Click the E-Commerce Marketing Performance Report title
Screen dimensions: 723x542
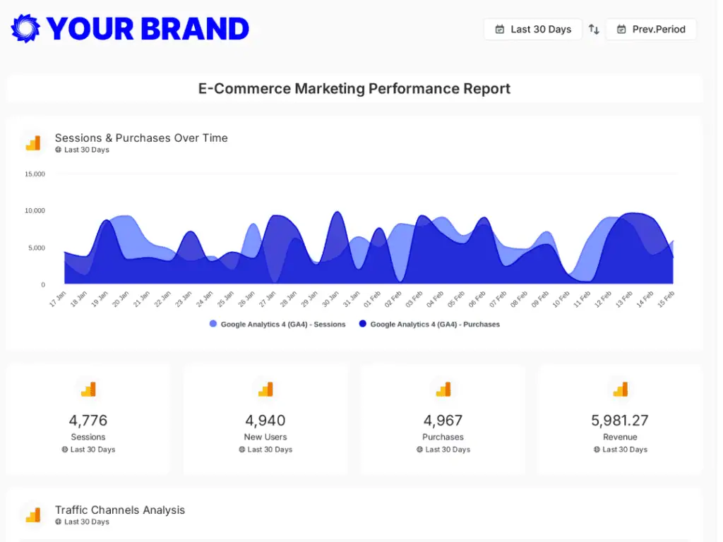click(354, 89)
